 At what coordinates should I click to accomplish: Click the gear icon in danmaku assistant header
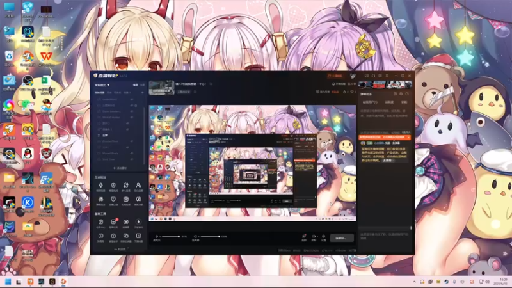tap(401, 94)
